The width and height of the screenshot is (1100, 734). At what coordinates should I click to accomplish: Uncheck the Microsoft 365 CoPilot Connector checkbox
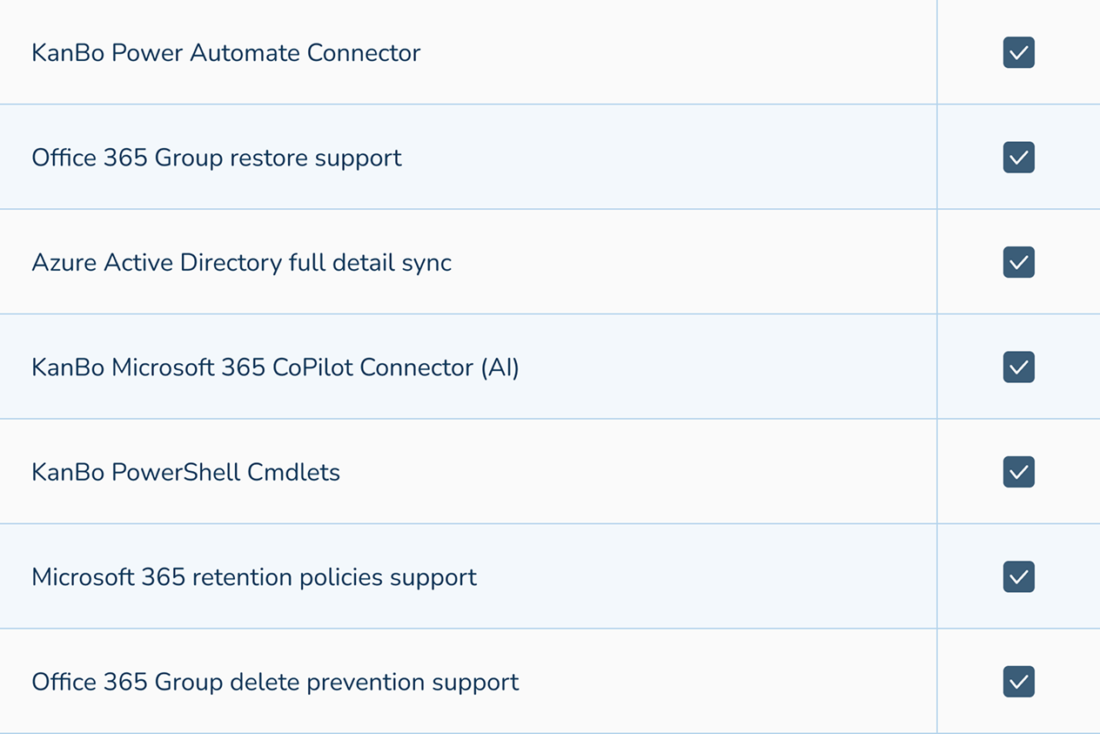tap(1018, 367)
